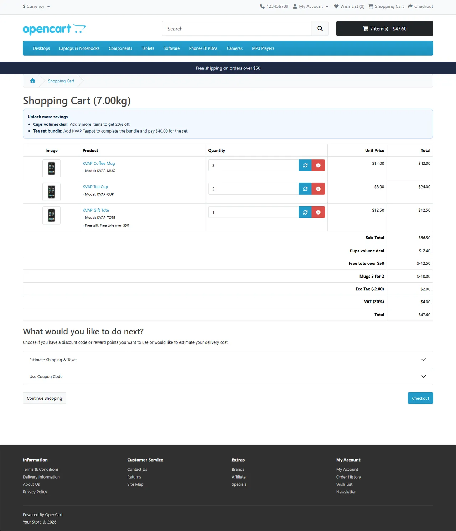
Task: Click the search magnifier button
Action: coord(320,29)
